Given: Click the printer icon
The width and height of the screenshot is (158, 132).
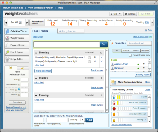Looking at the screenshot, I should point(146,30).
